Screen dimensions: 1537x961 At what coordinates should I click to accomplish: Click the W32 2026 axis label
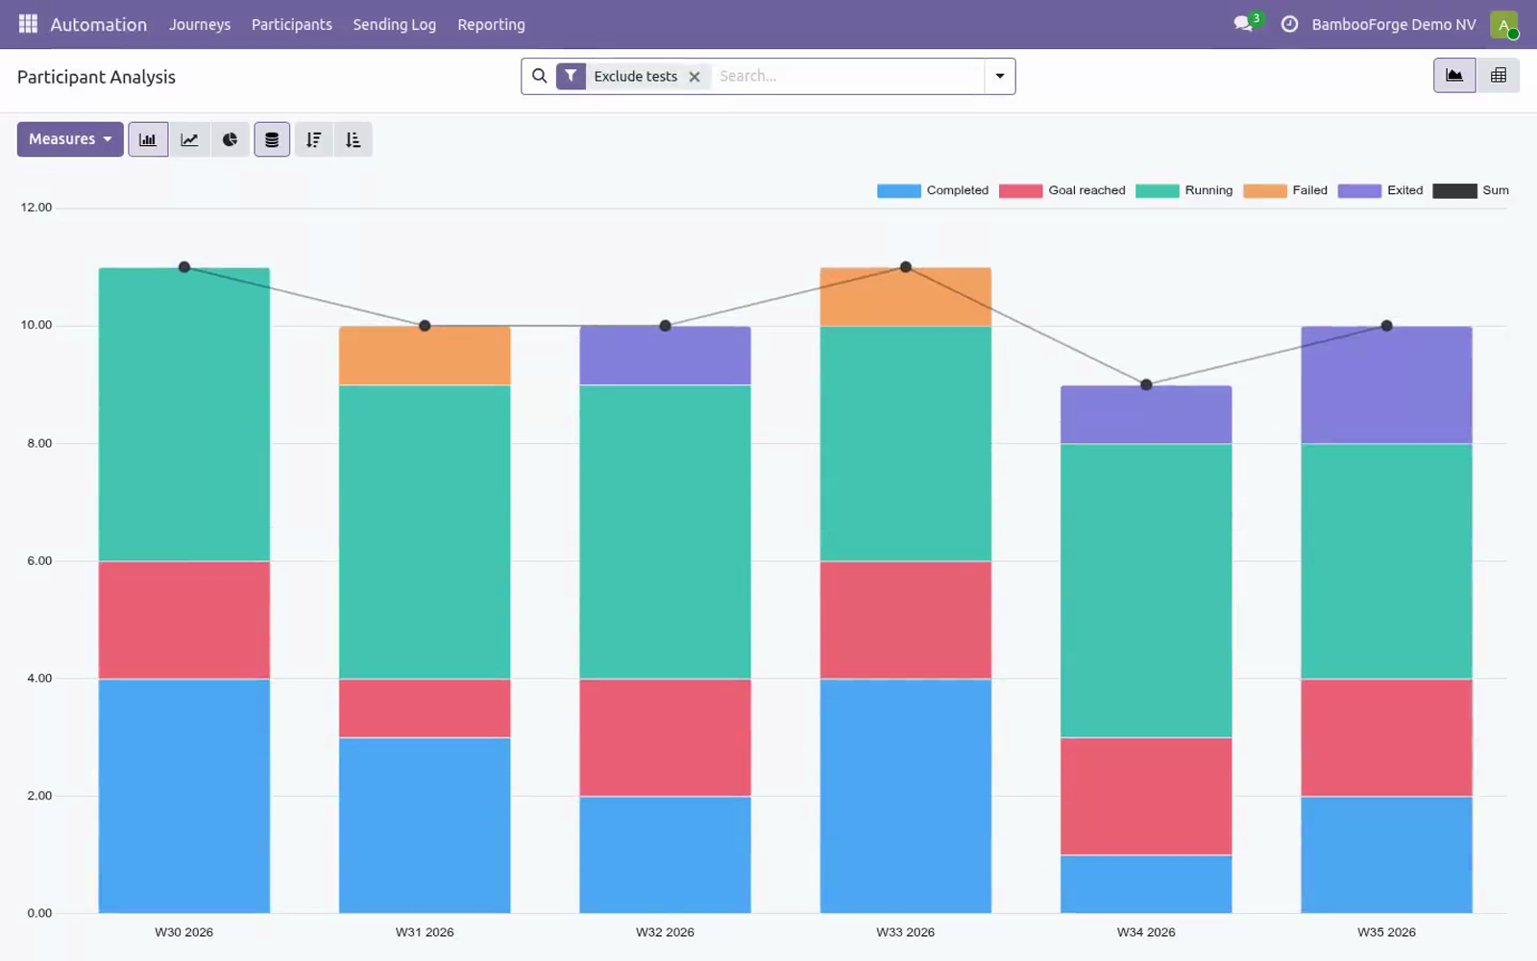[665, 932]
